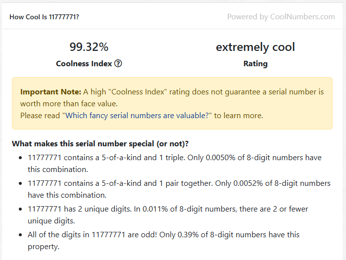This screenshot has height=260, width=346.
Task: Click the bullet marker before the pair-together fact
Action: pos(20,183)
